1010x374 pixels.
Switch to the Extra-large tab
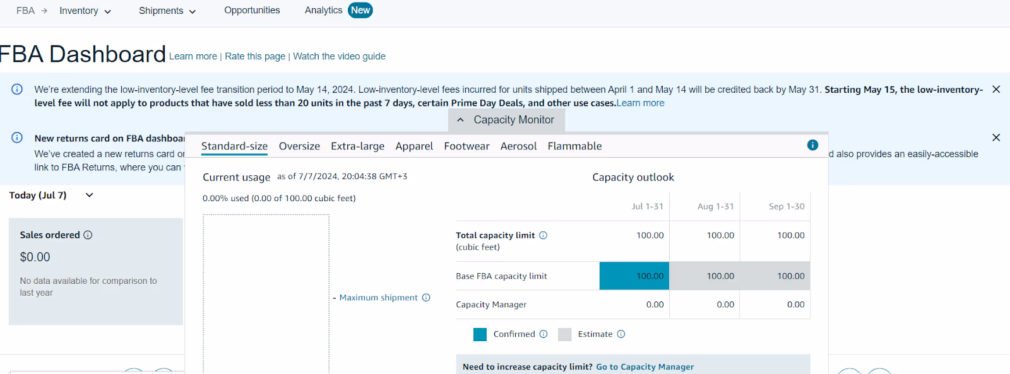357,146
